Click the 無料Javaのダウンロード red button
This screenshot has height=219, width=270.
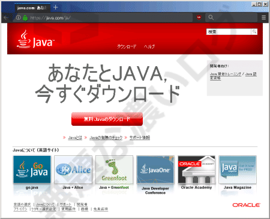click(107, 119)
